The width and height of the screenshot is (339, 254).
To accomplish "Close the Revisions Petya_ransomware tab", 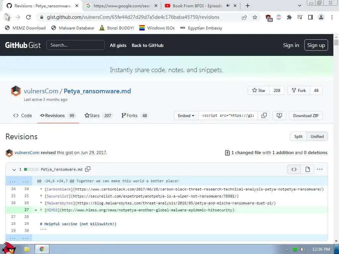I will [x=77, y=6].
